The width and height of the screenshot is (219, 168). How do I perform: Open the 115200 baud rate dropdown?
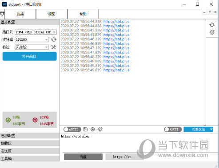coord(32,39)
